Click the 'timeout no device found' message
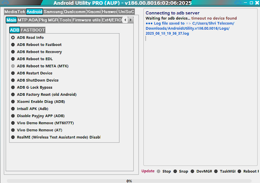Screen dimensions: 260x183 (214, 18)
